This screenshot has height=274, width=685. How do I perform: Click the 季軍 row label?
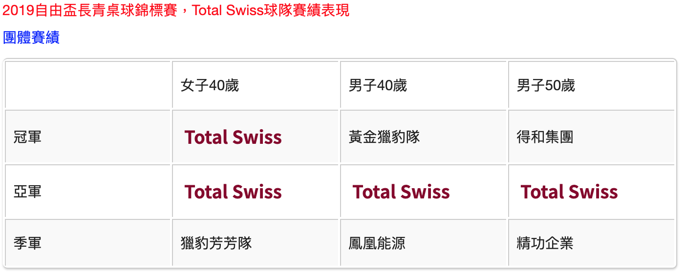click(27, 243)
